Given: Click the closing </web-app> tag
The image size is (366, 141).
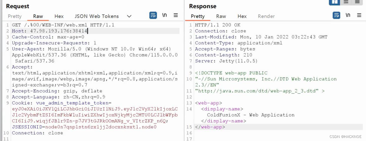Looking at the screenshot, I should (210, 127).
